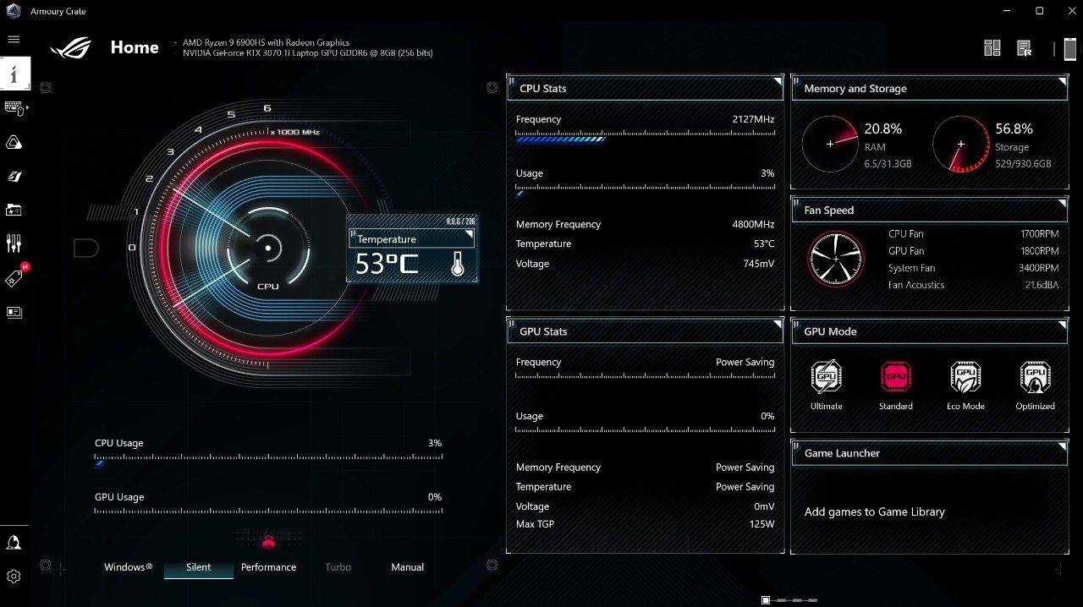Click the GPU Fan 1800RPM reading
This screenshot has height=607, width=1083.
tap(1040, 251)
